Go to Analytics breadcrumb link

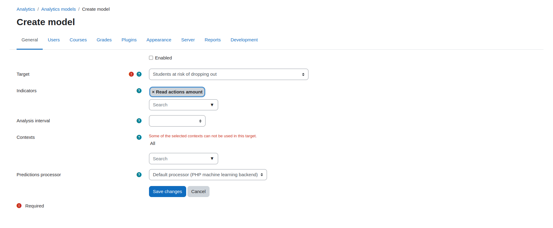pos(26,9)
